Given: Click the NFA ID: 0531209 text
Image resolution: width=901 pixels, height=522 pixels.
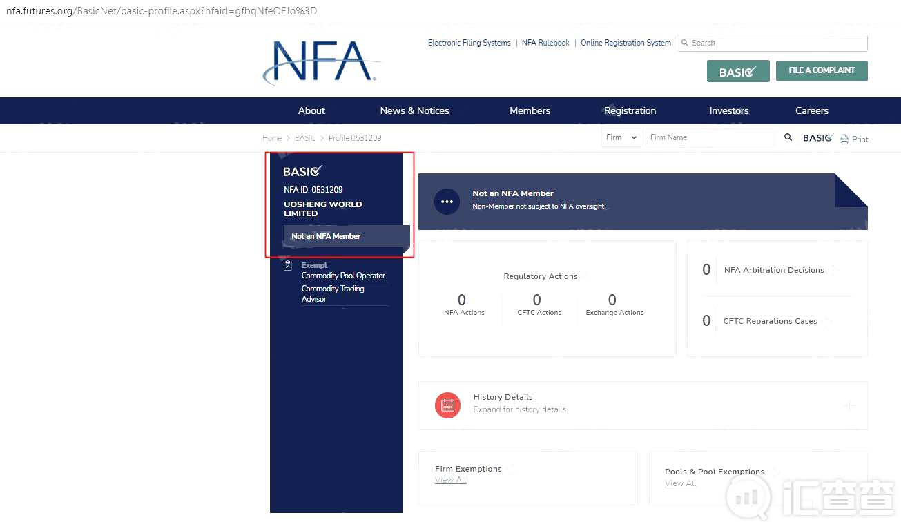Looking at the screenshot, I should 313,190.
